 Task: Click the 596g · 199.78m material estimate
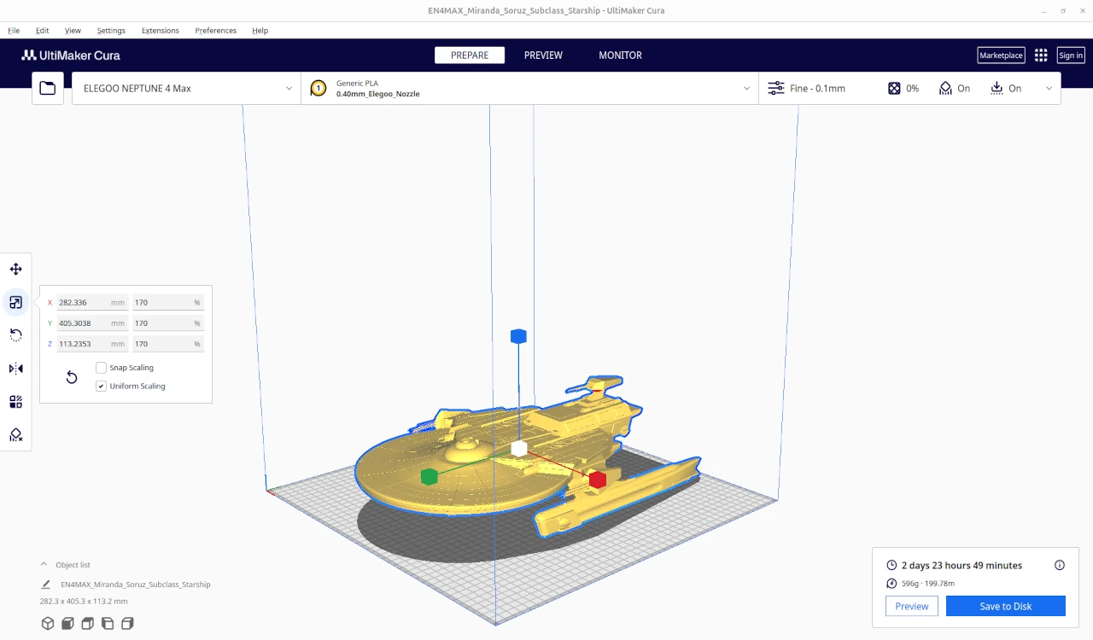(x=928, y=584)
